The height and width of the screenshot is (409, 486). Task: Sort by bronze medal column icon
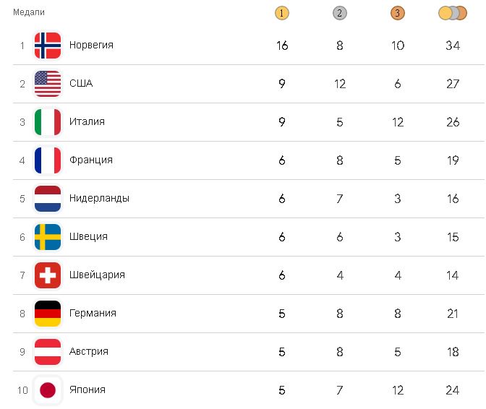(x=398, y=13)
